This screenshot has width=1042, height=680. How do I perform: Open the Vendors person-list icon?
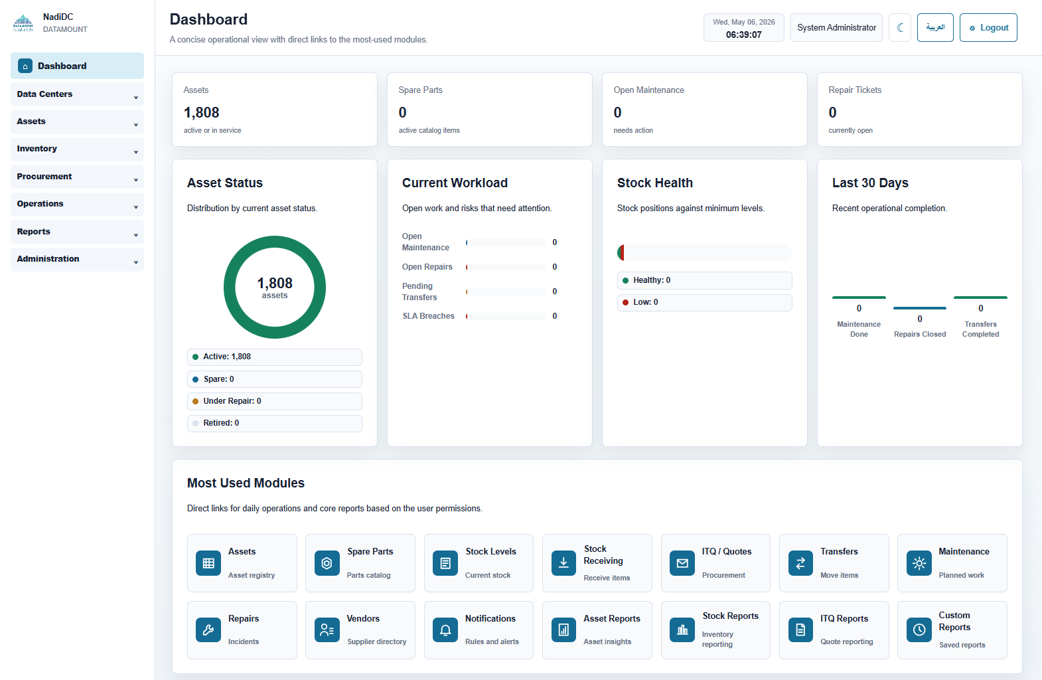point(327,630)
